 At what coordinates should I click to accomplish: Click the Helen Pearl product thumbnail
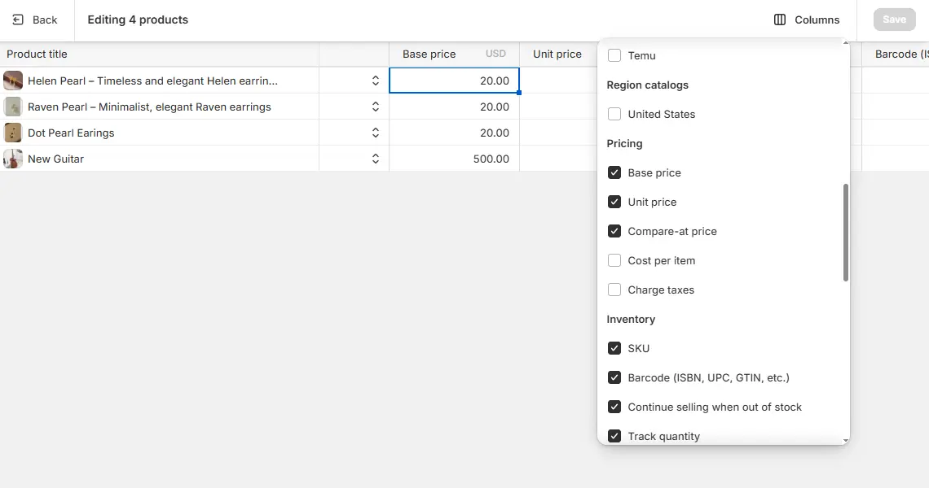[x=12, y=80]
